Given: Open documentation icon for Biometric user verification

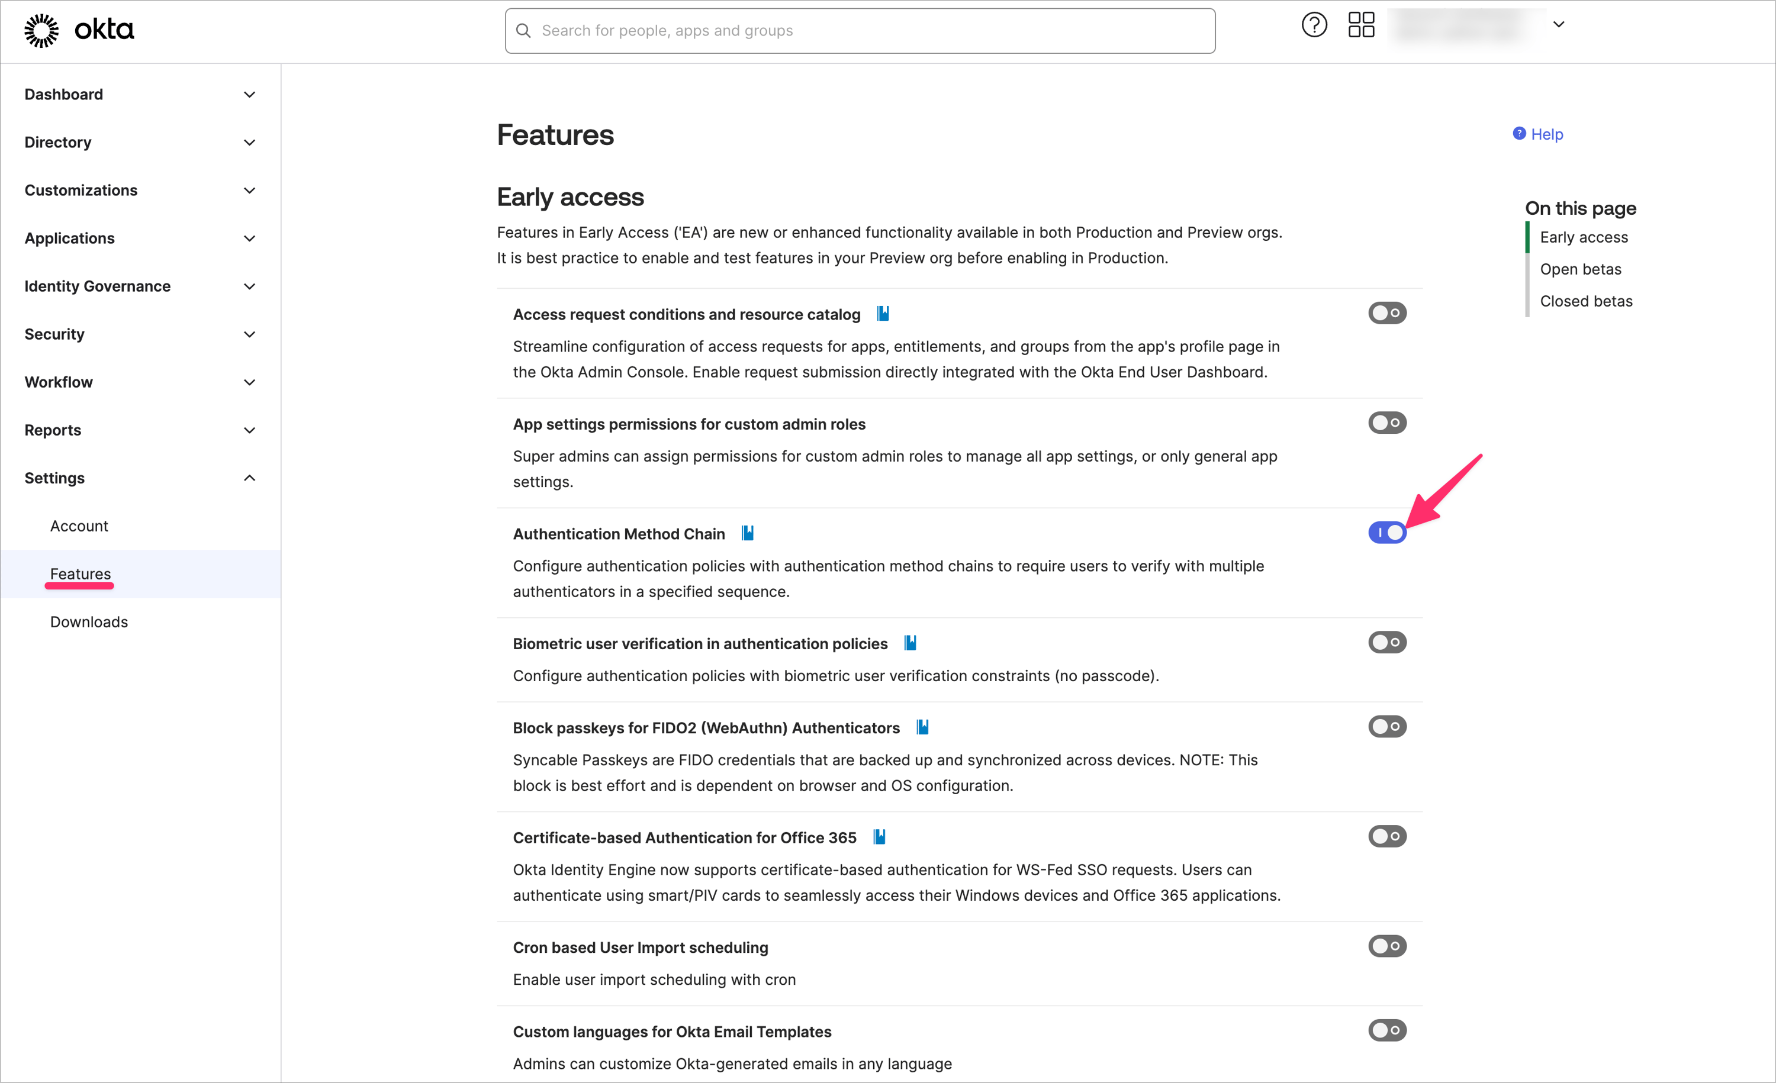Looking at the screenshot, I should (910, 642).
